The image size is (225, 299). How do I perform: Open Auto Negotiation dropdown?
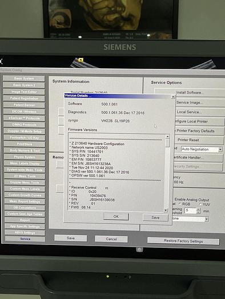[x=220, y=149]
